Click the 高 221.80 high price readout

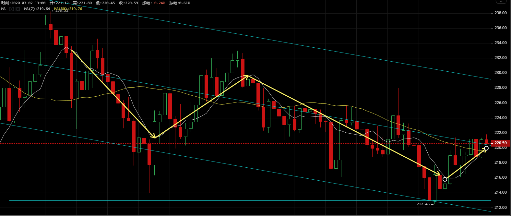coord(82,3)
